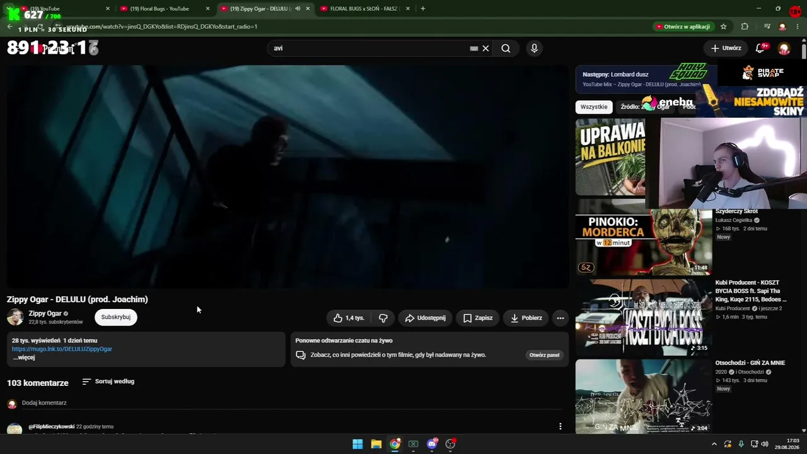Open the UPRAWA NA BALKONIE thumbnail
Screen dimensions: 807x454
tap(610, 157)
